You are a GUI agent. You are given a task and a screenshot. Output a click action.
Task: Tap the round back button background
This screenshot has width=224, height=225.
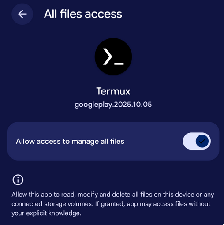[x=22, y=14]
